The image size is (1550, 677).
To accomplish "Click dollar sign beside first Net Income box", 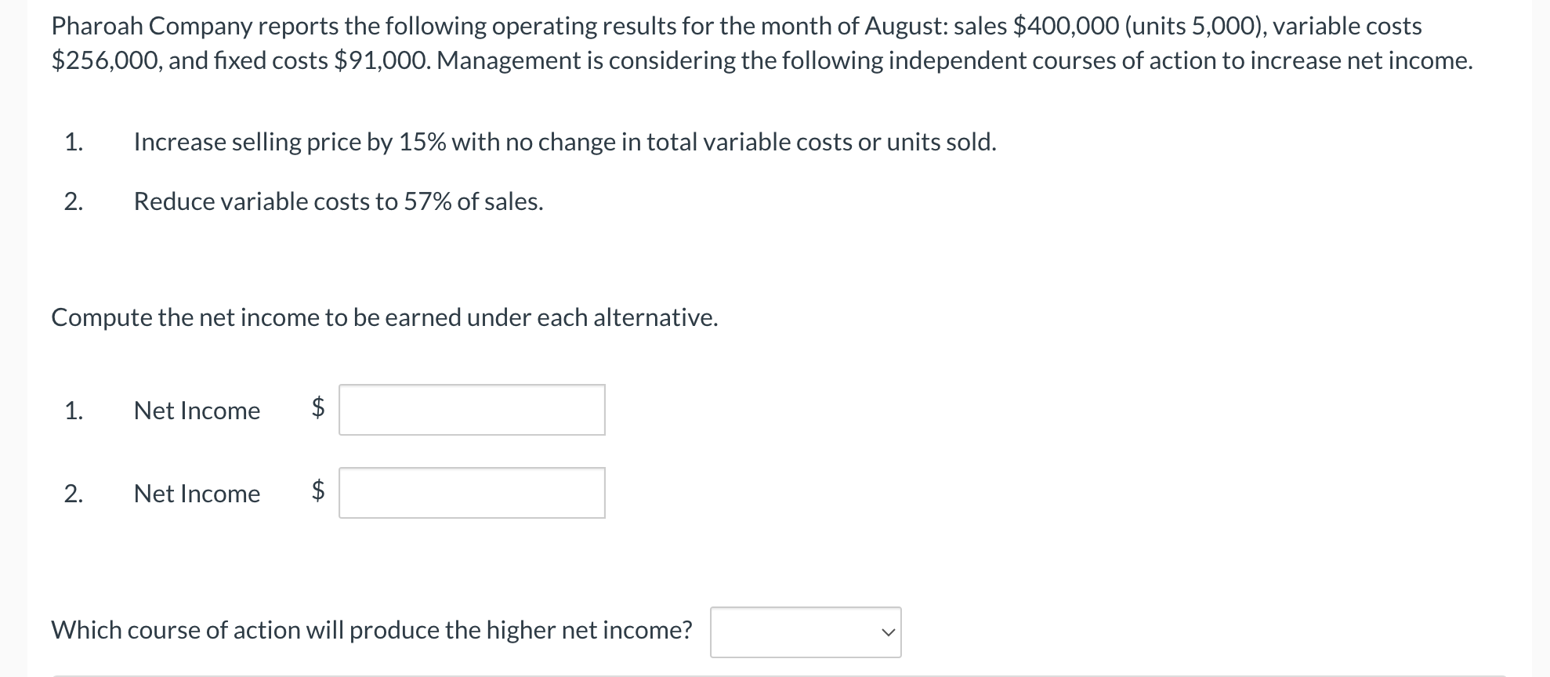I will click(318, 407).
